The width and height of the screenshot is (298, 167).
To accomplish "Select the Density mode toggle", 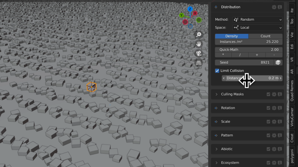I will pyautogui.click(x=231, y=36).
